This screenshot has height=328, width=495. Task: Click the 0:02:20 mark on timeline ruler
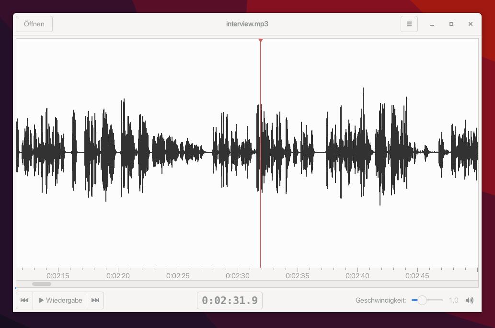118,276
